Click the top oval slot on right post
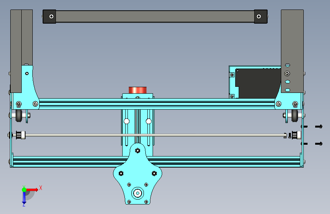This screenshot has height=214, width=330. pyautogui.click(x=287, y=65)
